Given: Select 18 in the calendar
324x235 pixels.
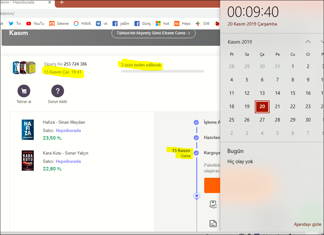Looking at the screenshot, I should click(231, 107).
